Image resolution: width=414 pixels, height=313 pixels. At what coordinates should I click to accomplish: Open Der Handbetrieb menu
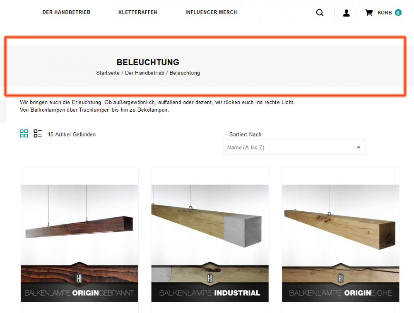[67, 12]
